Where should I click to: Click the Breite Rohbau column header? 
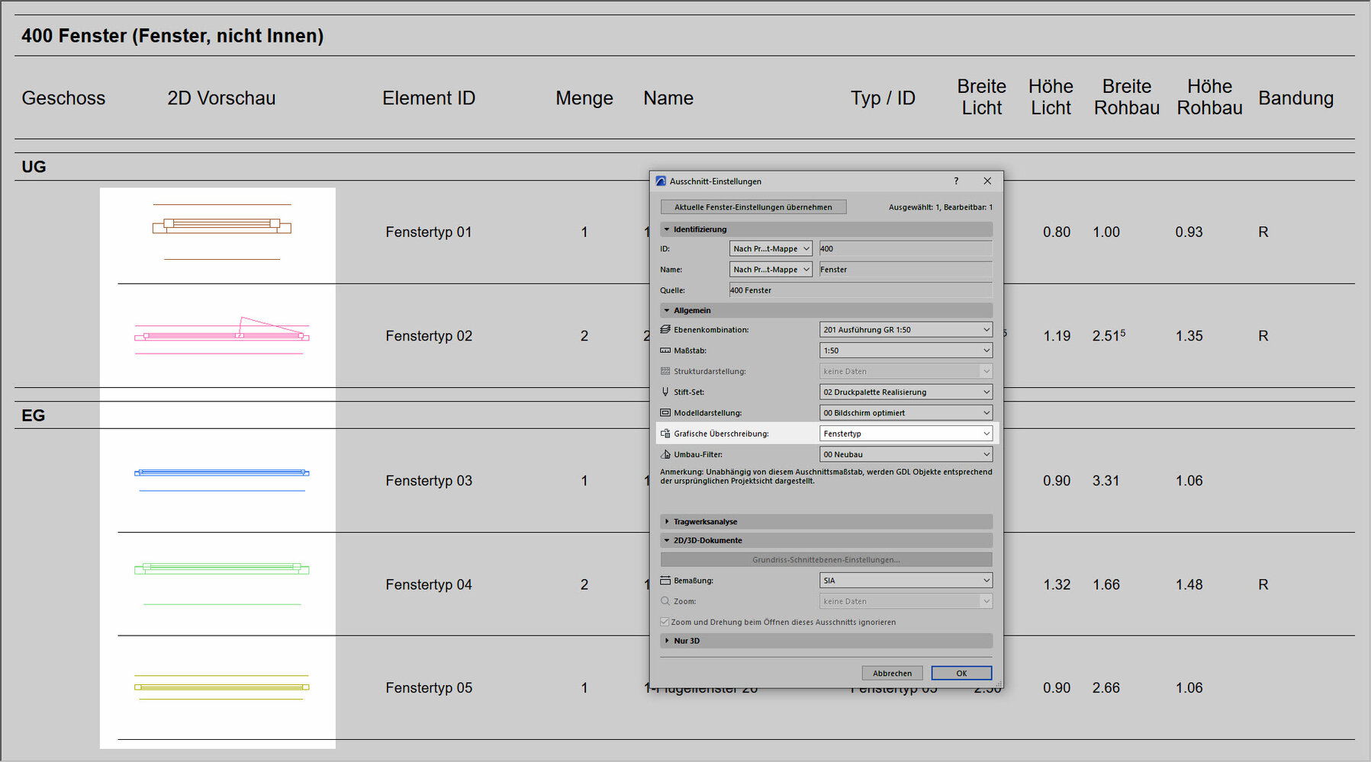[1127, 97]
